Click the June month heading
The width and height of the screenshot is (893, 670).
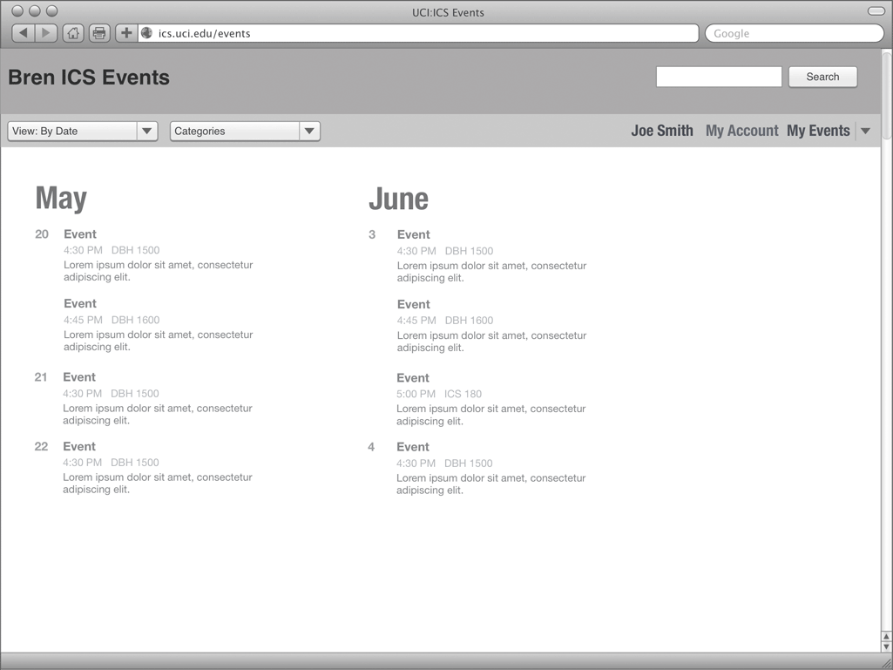pos(399,199)
